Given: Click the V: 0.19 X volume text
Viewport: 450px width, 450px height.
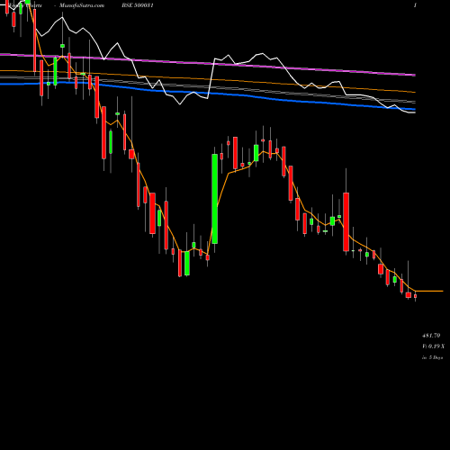Looking at the screenshot, I should 433,346.
